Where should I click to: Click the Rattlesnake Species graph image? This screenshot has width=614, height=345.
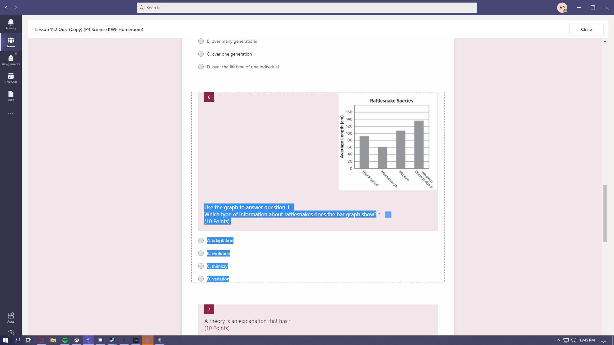[387, 142]
